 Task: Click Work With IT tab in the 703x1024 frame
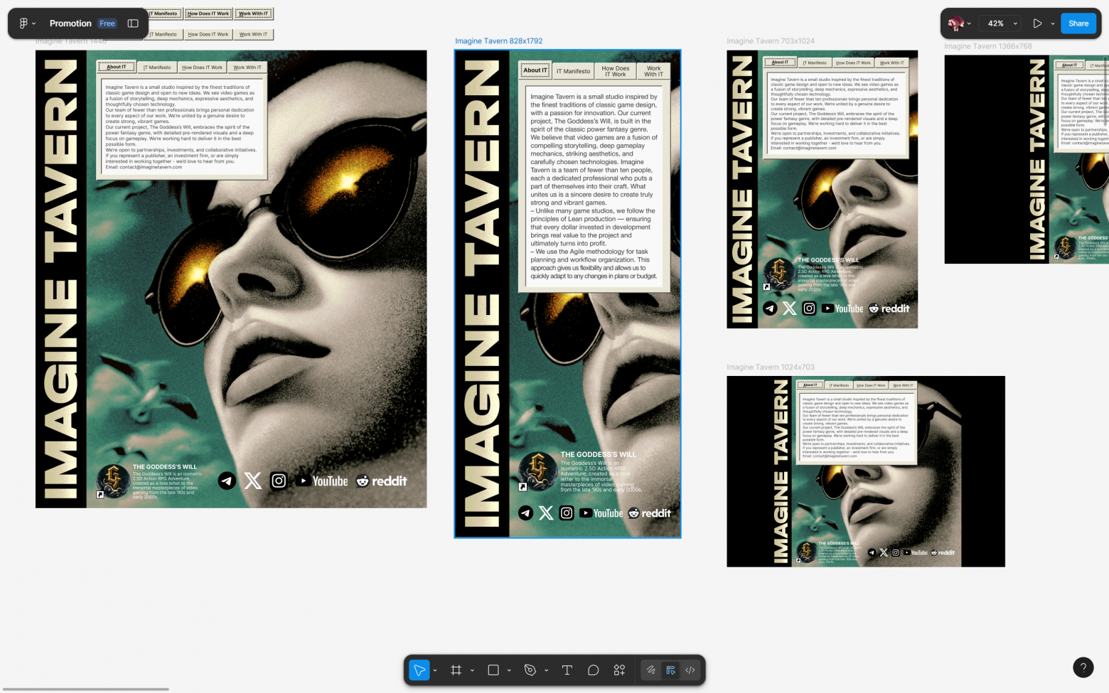click(892, 63)
